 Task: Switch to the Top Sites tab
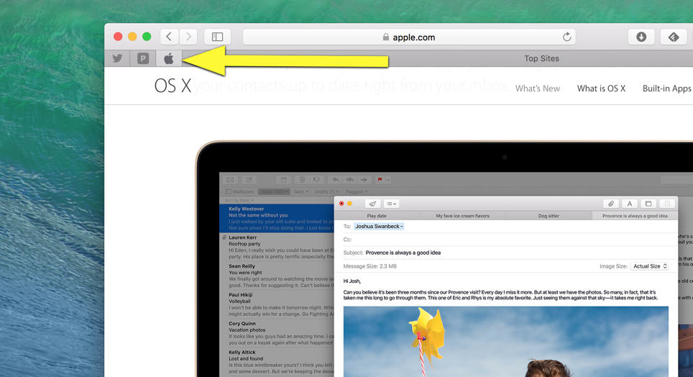(x=541, y=59)
